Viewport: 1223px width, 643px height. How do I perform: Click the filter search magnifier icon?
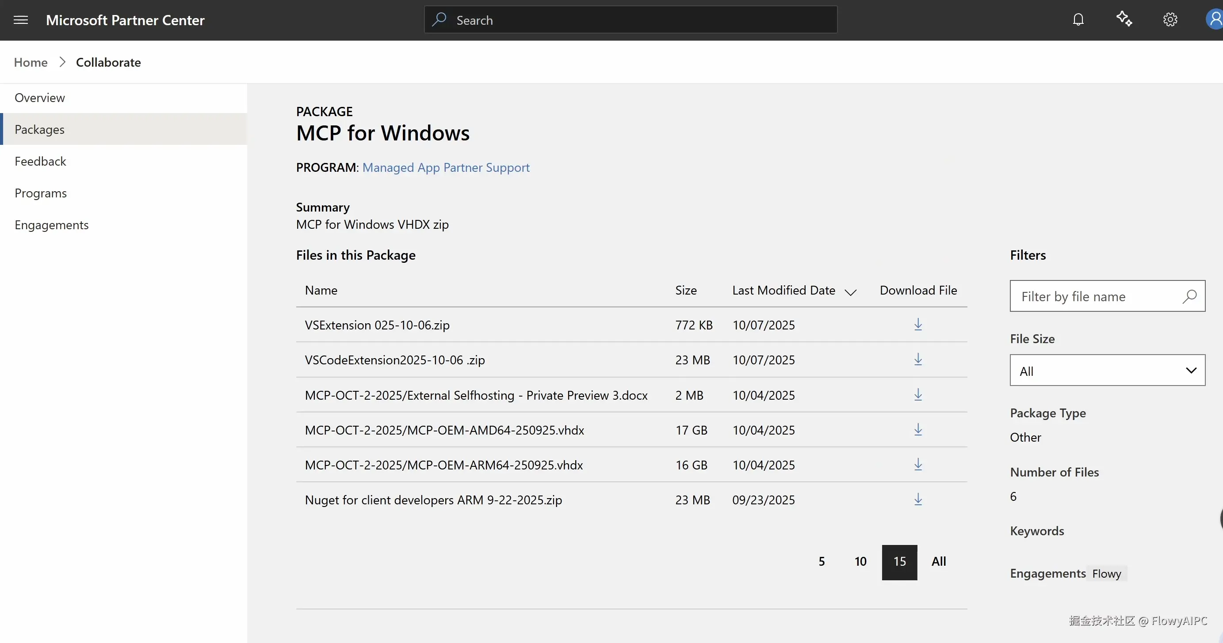[1189, 296]
